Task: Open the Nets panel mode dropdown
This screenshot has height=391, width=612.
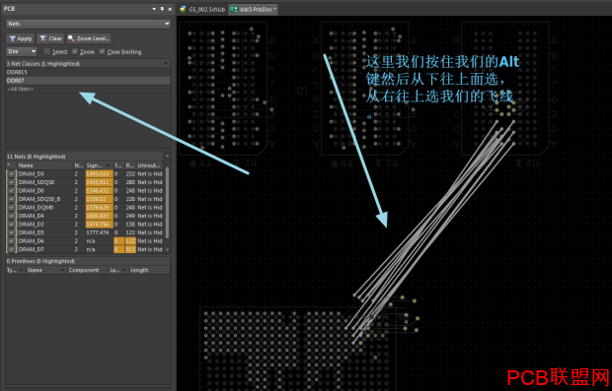Action: [x=88, y=24]
